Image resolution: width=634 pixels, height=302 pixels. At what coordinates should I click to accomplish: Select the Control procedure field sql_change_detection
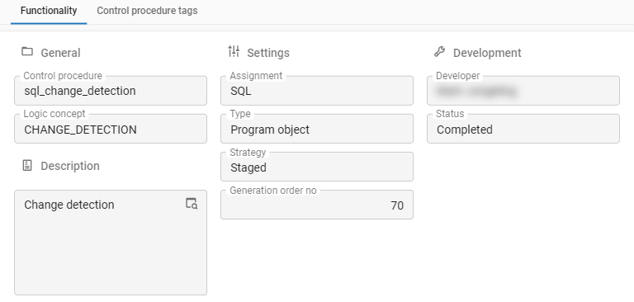pos(111,91)
